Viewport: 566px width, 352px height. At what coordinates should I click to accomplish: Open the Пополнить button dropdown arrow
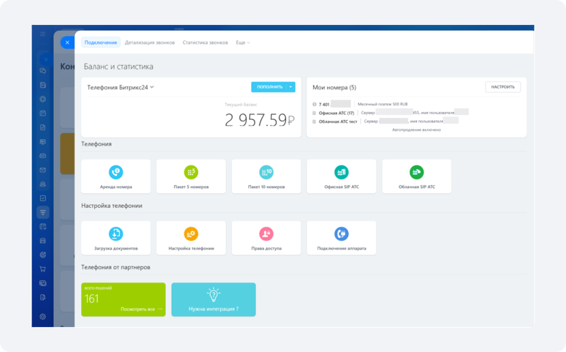[291, 87]
